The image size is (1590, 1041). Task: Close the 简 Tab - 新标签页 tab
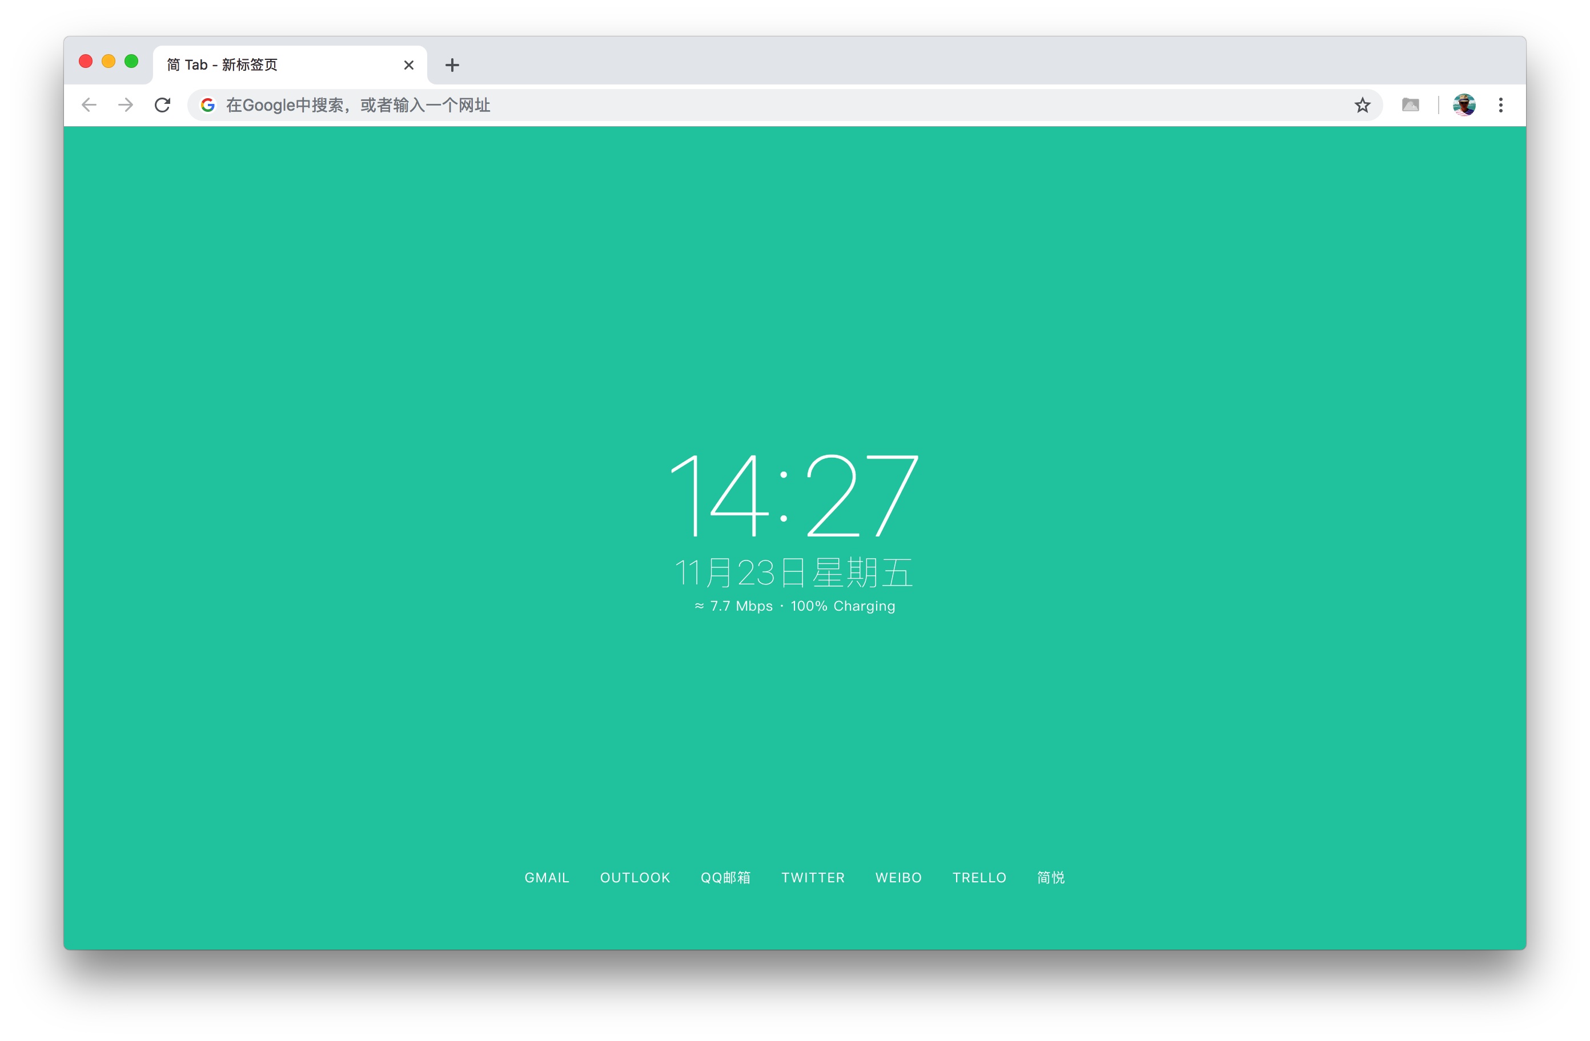tap(409, 64)
